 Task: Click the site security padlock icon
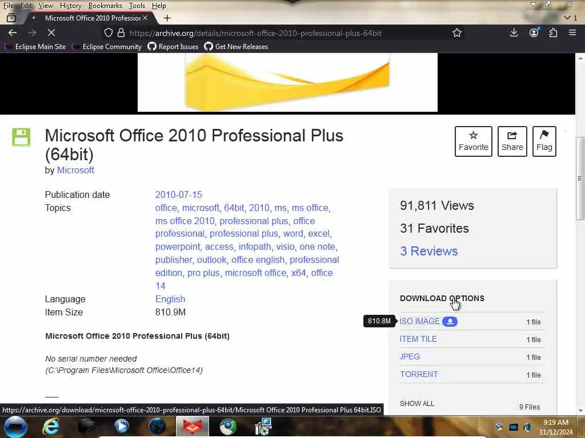click(x=121, y=33)
